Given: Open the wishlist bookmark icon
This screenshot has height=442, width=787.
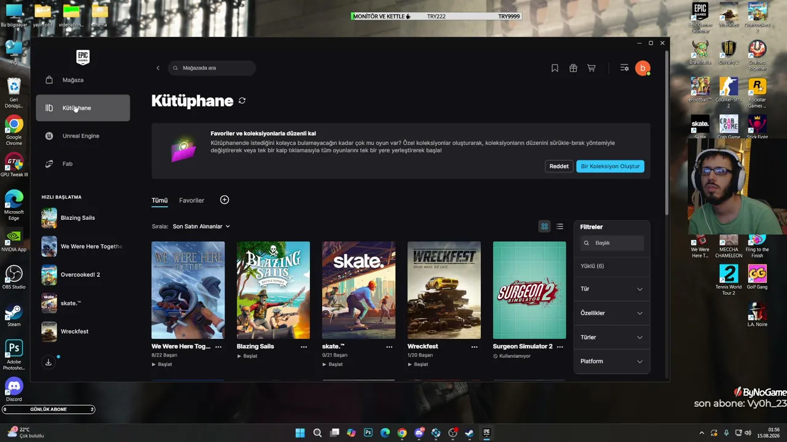Looking at the screenshot, I should [x=555, y=68].
